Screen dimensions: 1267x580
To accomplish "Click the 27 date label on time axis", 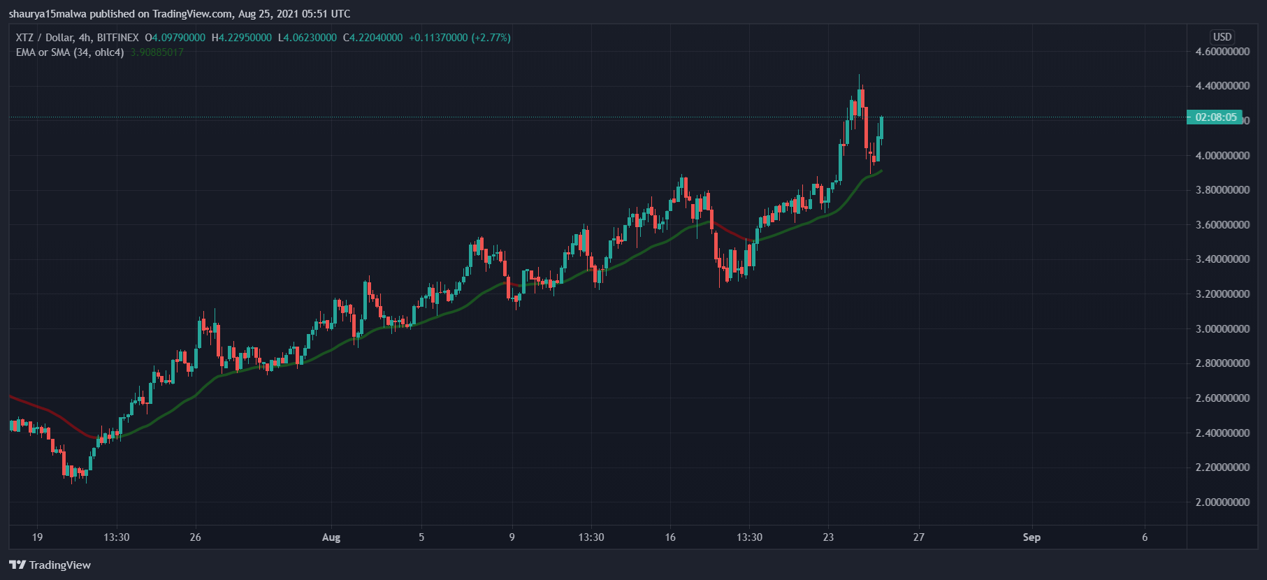I will [919, 537].
